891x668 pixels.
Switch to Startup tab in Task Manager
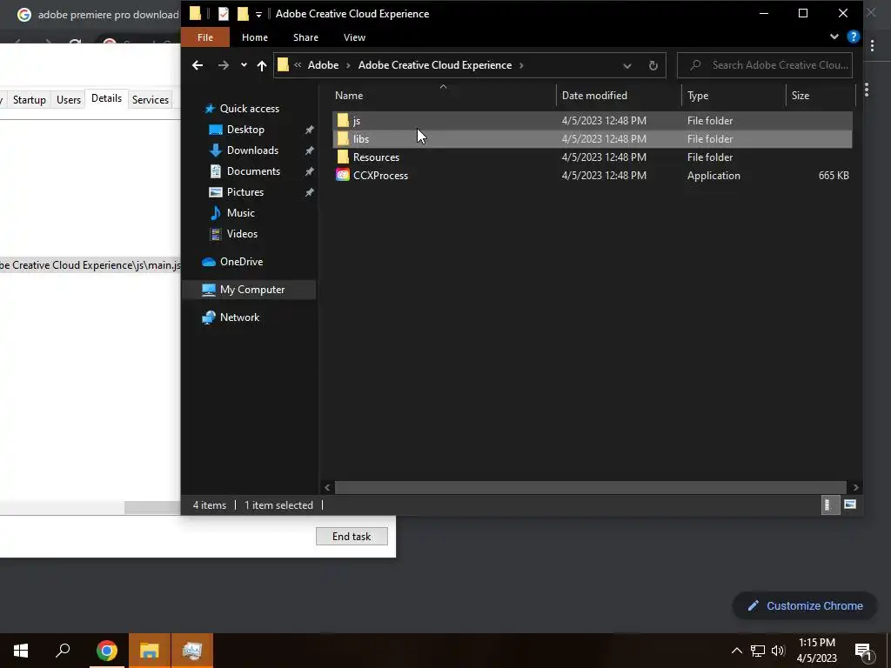coord(29,100)
